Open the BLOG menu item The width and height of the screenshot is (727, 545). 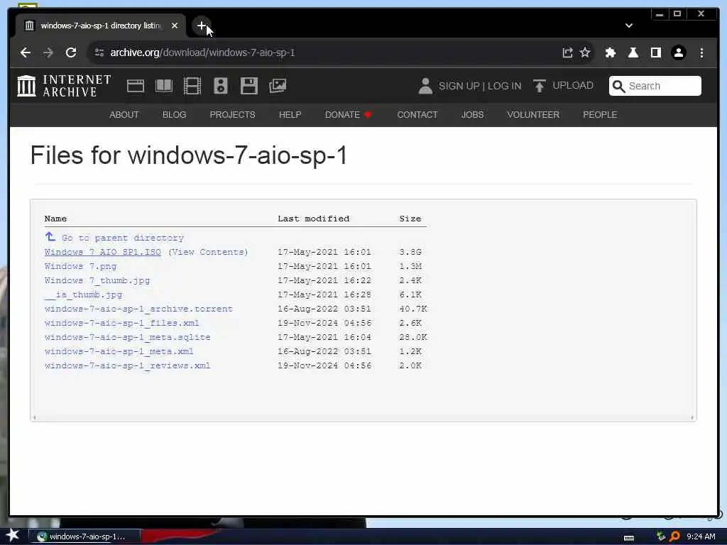(x=175, y=114)
